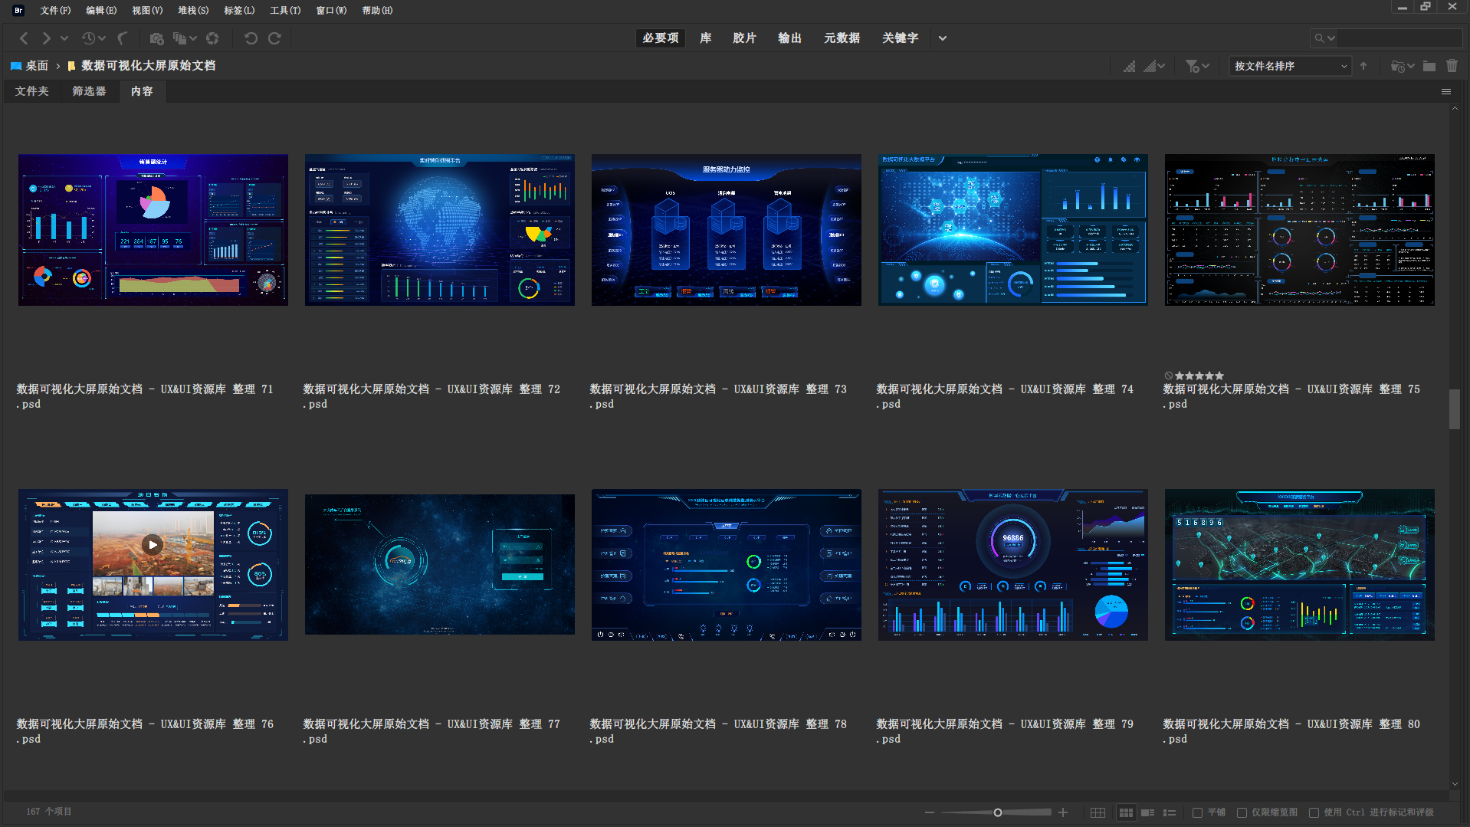The image size is (1470, 827).
Task: Open the 编辑(E) menu
Action: pyautogui.click(x=101, y=11)
